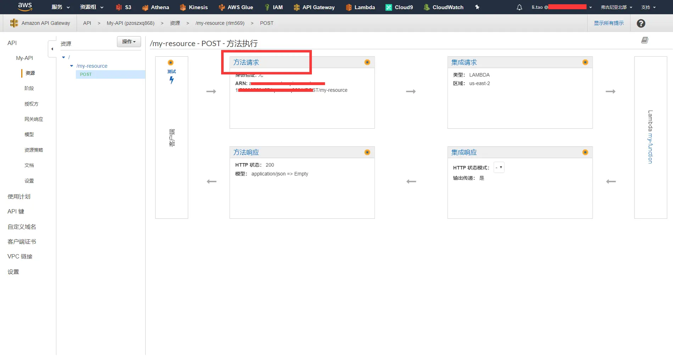The width and height of the screenshot is (673, 357).
Task: Click the Amazon API Gateway logo
Action: click(x=14, y=23)
